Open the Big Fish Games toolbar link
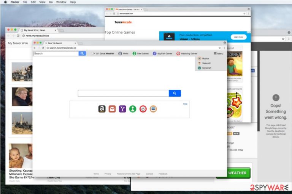 [163, 53]
